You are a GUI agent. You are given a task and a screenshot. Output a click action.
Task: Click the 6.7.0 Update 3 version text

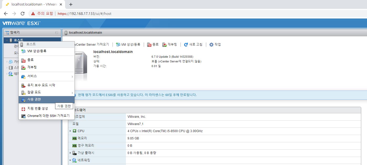(x=172, y=57)
